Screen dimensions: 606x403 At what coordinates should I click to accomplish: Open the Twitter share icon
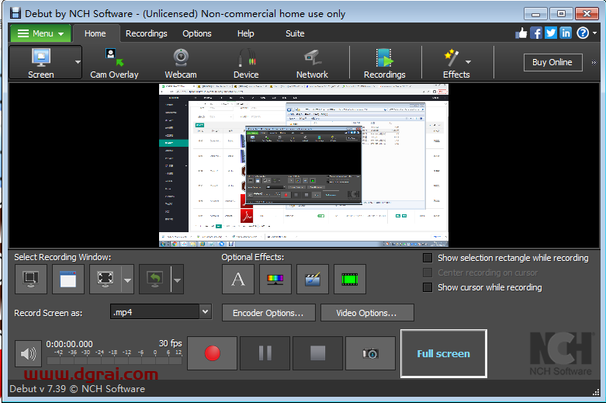pyautogui.click(x=551, y=33)
